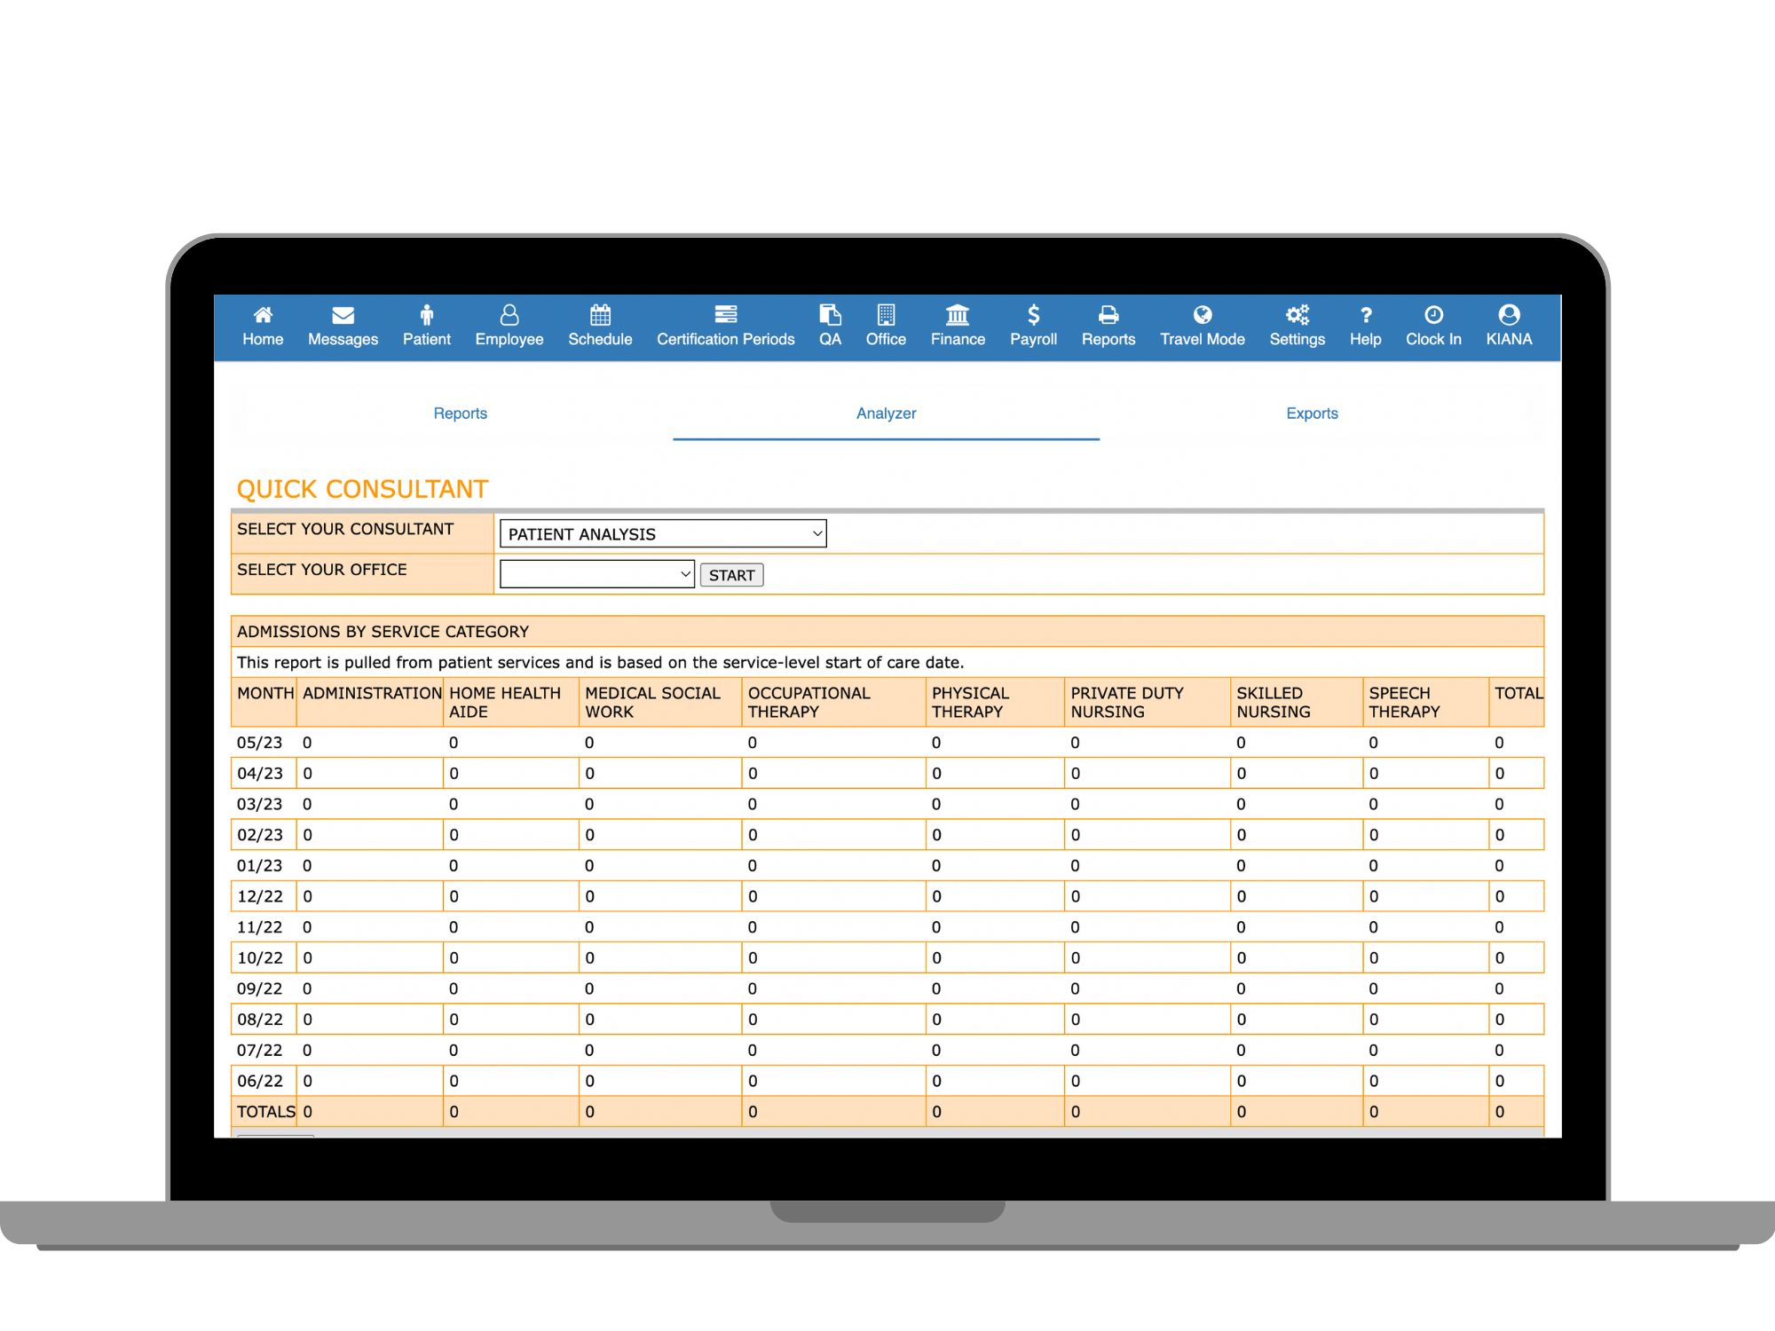Open the Help question mark

pos(1365,327)
